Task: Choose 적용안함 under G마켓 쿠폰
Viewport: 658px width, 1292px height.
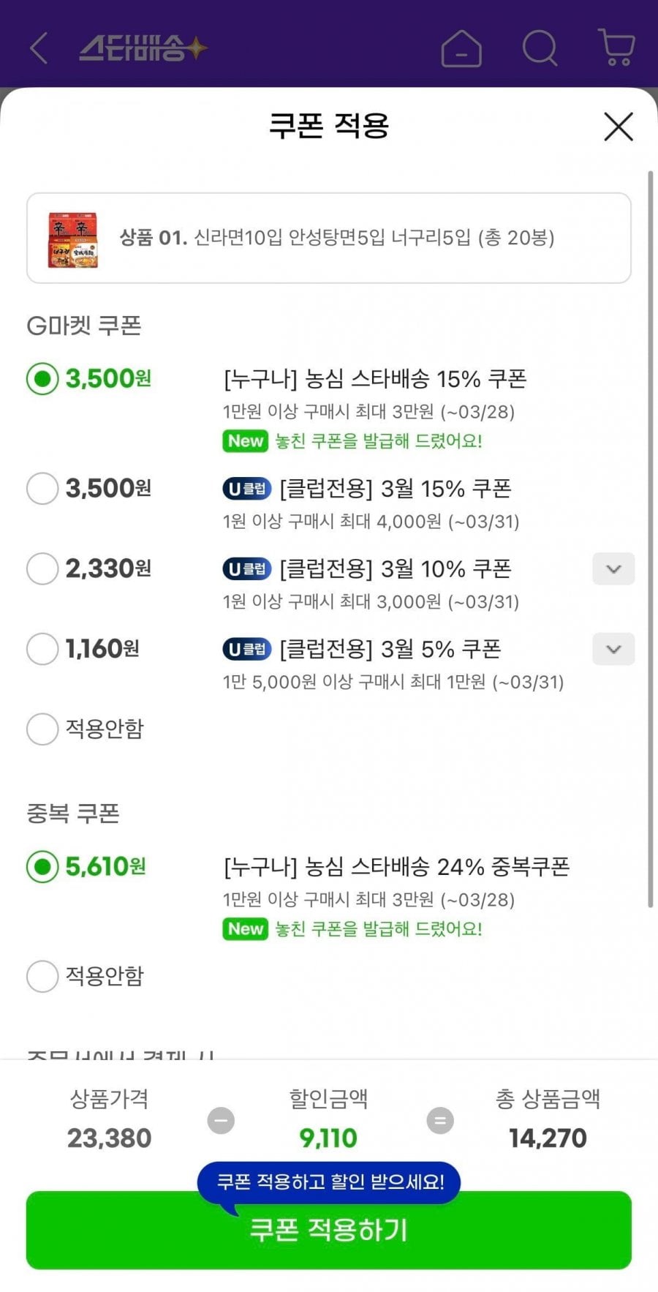Action: [x=42, y=729]
